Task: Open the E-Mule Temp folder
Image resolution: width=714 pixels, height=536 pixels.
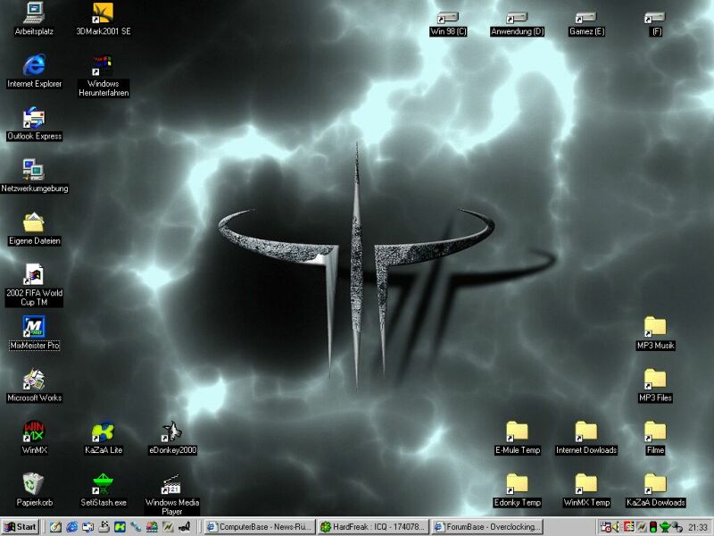Action: 518,438
